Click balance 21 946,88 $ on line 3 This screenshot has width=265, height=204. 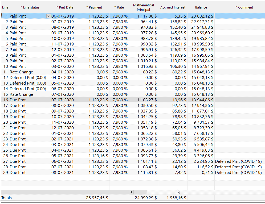coord(202,27)
